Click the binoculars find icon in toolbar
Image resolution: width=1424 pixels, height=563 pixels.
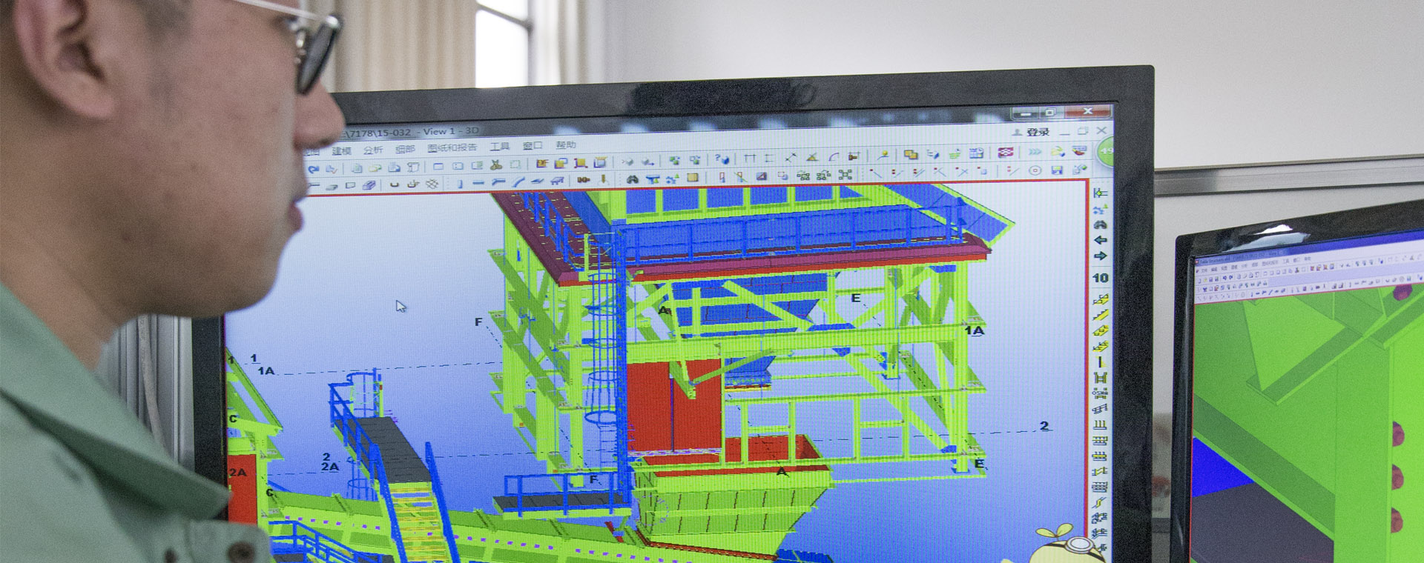click(x=632, y=179)
